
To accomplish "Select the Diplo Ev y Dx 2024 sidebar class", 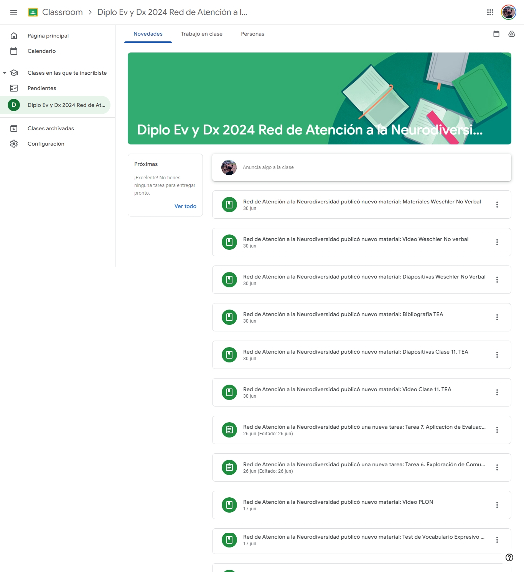I will (x=55, y=105).
